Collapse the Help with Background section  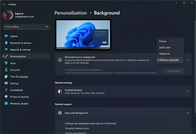tap(187, 113)
